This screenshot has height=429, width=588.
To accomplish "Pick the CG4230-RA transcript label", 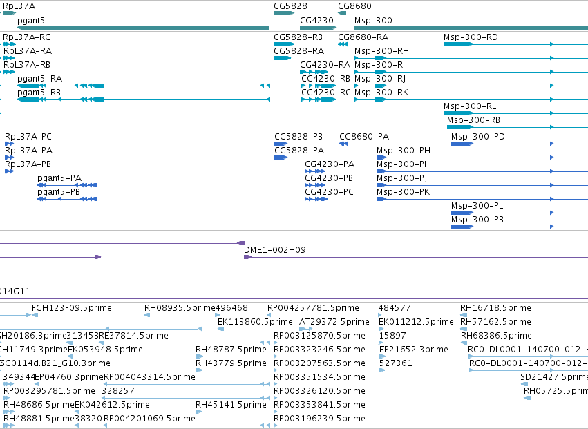I will click(x=325, y=65).
